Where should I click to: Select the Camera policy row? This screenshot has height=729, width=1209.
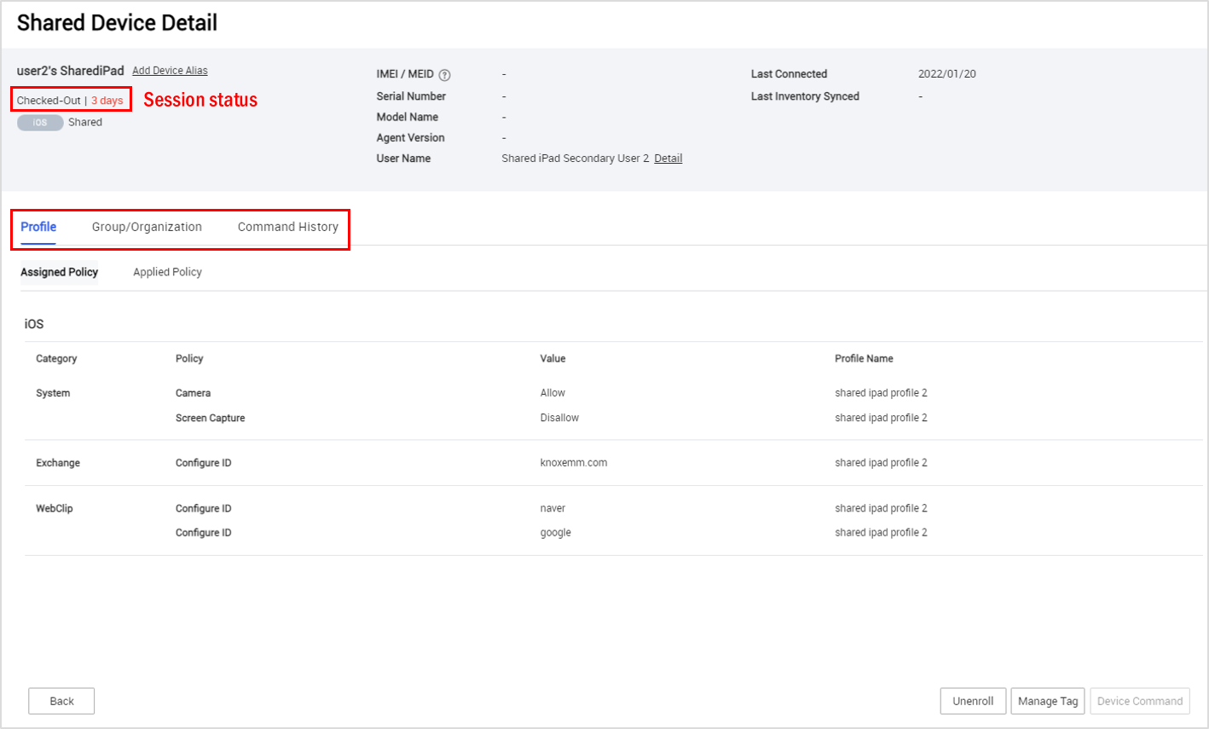193,393
